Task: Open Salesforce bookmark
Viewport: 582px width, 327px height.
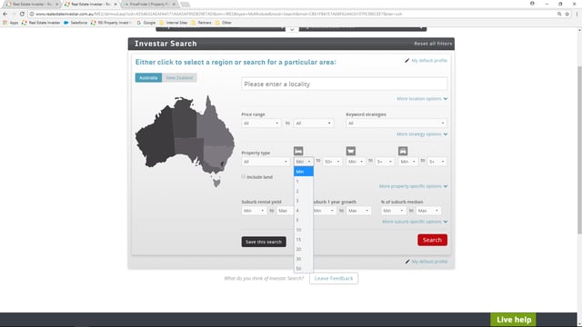Action: pyautogui.click(x=75, y=23)
